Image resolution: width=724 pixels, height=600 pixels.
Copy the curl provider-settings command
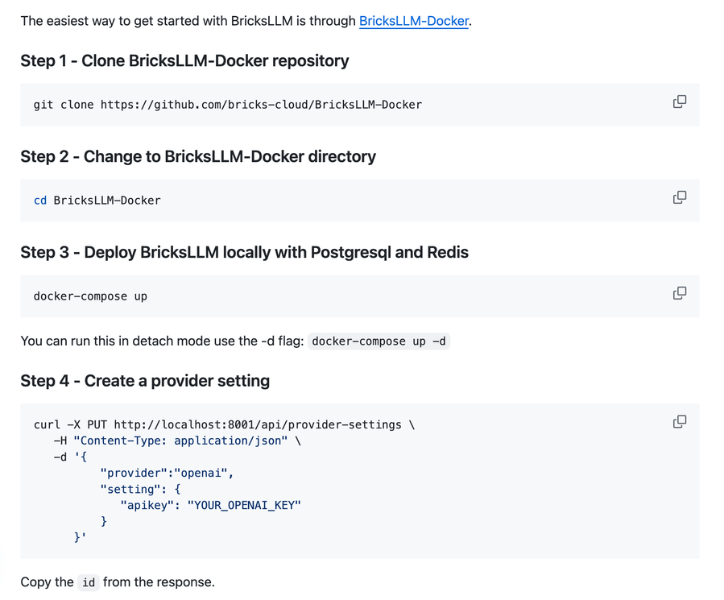[x=680, y=421]
